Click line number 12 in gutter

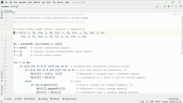tap(5, 55)
